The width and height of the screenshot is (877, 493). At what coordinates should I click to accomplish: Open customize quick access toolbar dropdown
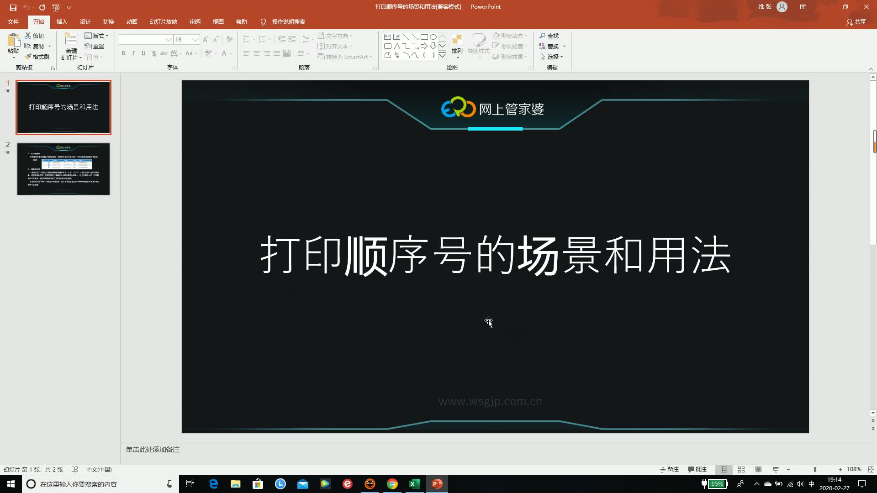(x=69, y=7)
